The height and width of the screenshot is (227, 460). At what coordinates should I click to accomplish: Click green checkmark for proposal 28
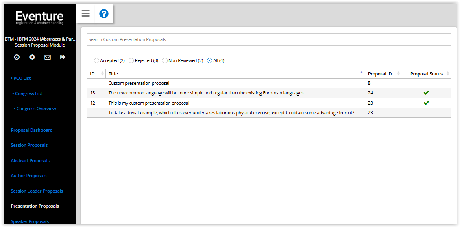tap(426, 103)
